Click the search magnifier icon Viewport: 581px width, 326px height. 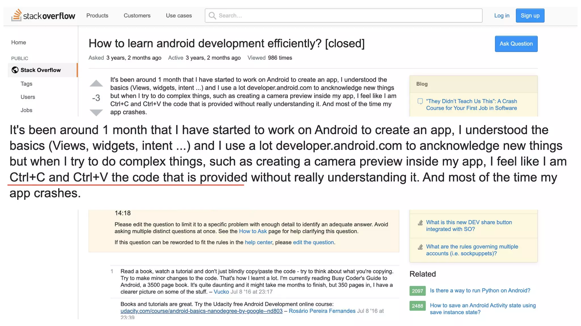click(x=212, y=16)
